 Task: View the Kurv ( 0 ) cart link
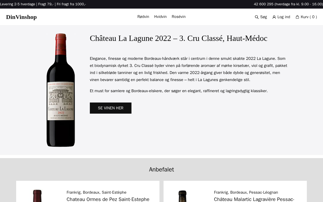[x=309, y=17]
